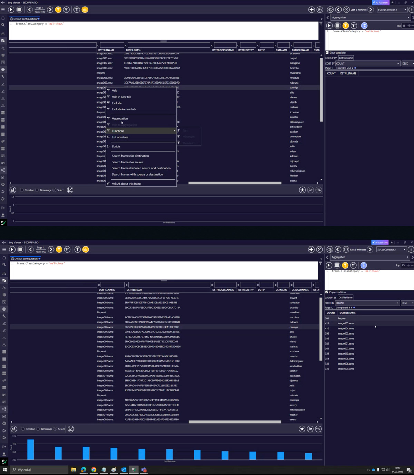Choose the Timeline radio button above the blue bar chart
This screenshot has width=414, height=475.
(x=23, y=429)
